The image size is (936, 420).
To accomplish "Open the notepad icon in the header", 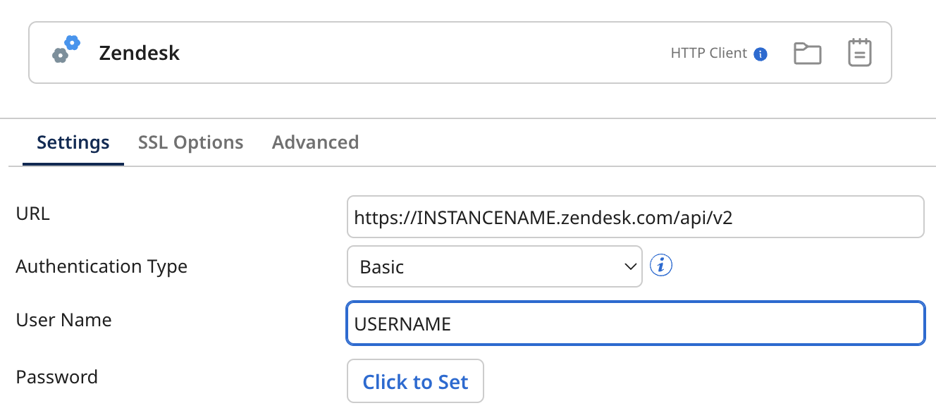I will 859,52.
